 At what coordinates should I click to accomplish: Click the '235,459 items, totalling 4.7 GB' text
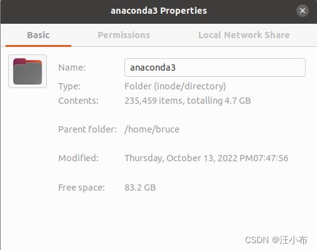(x=188, y=101)
